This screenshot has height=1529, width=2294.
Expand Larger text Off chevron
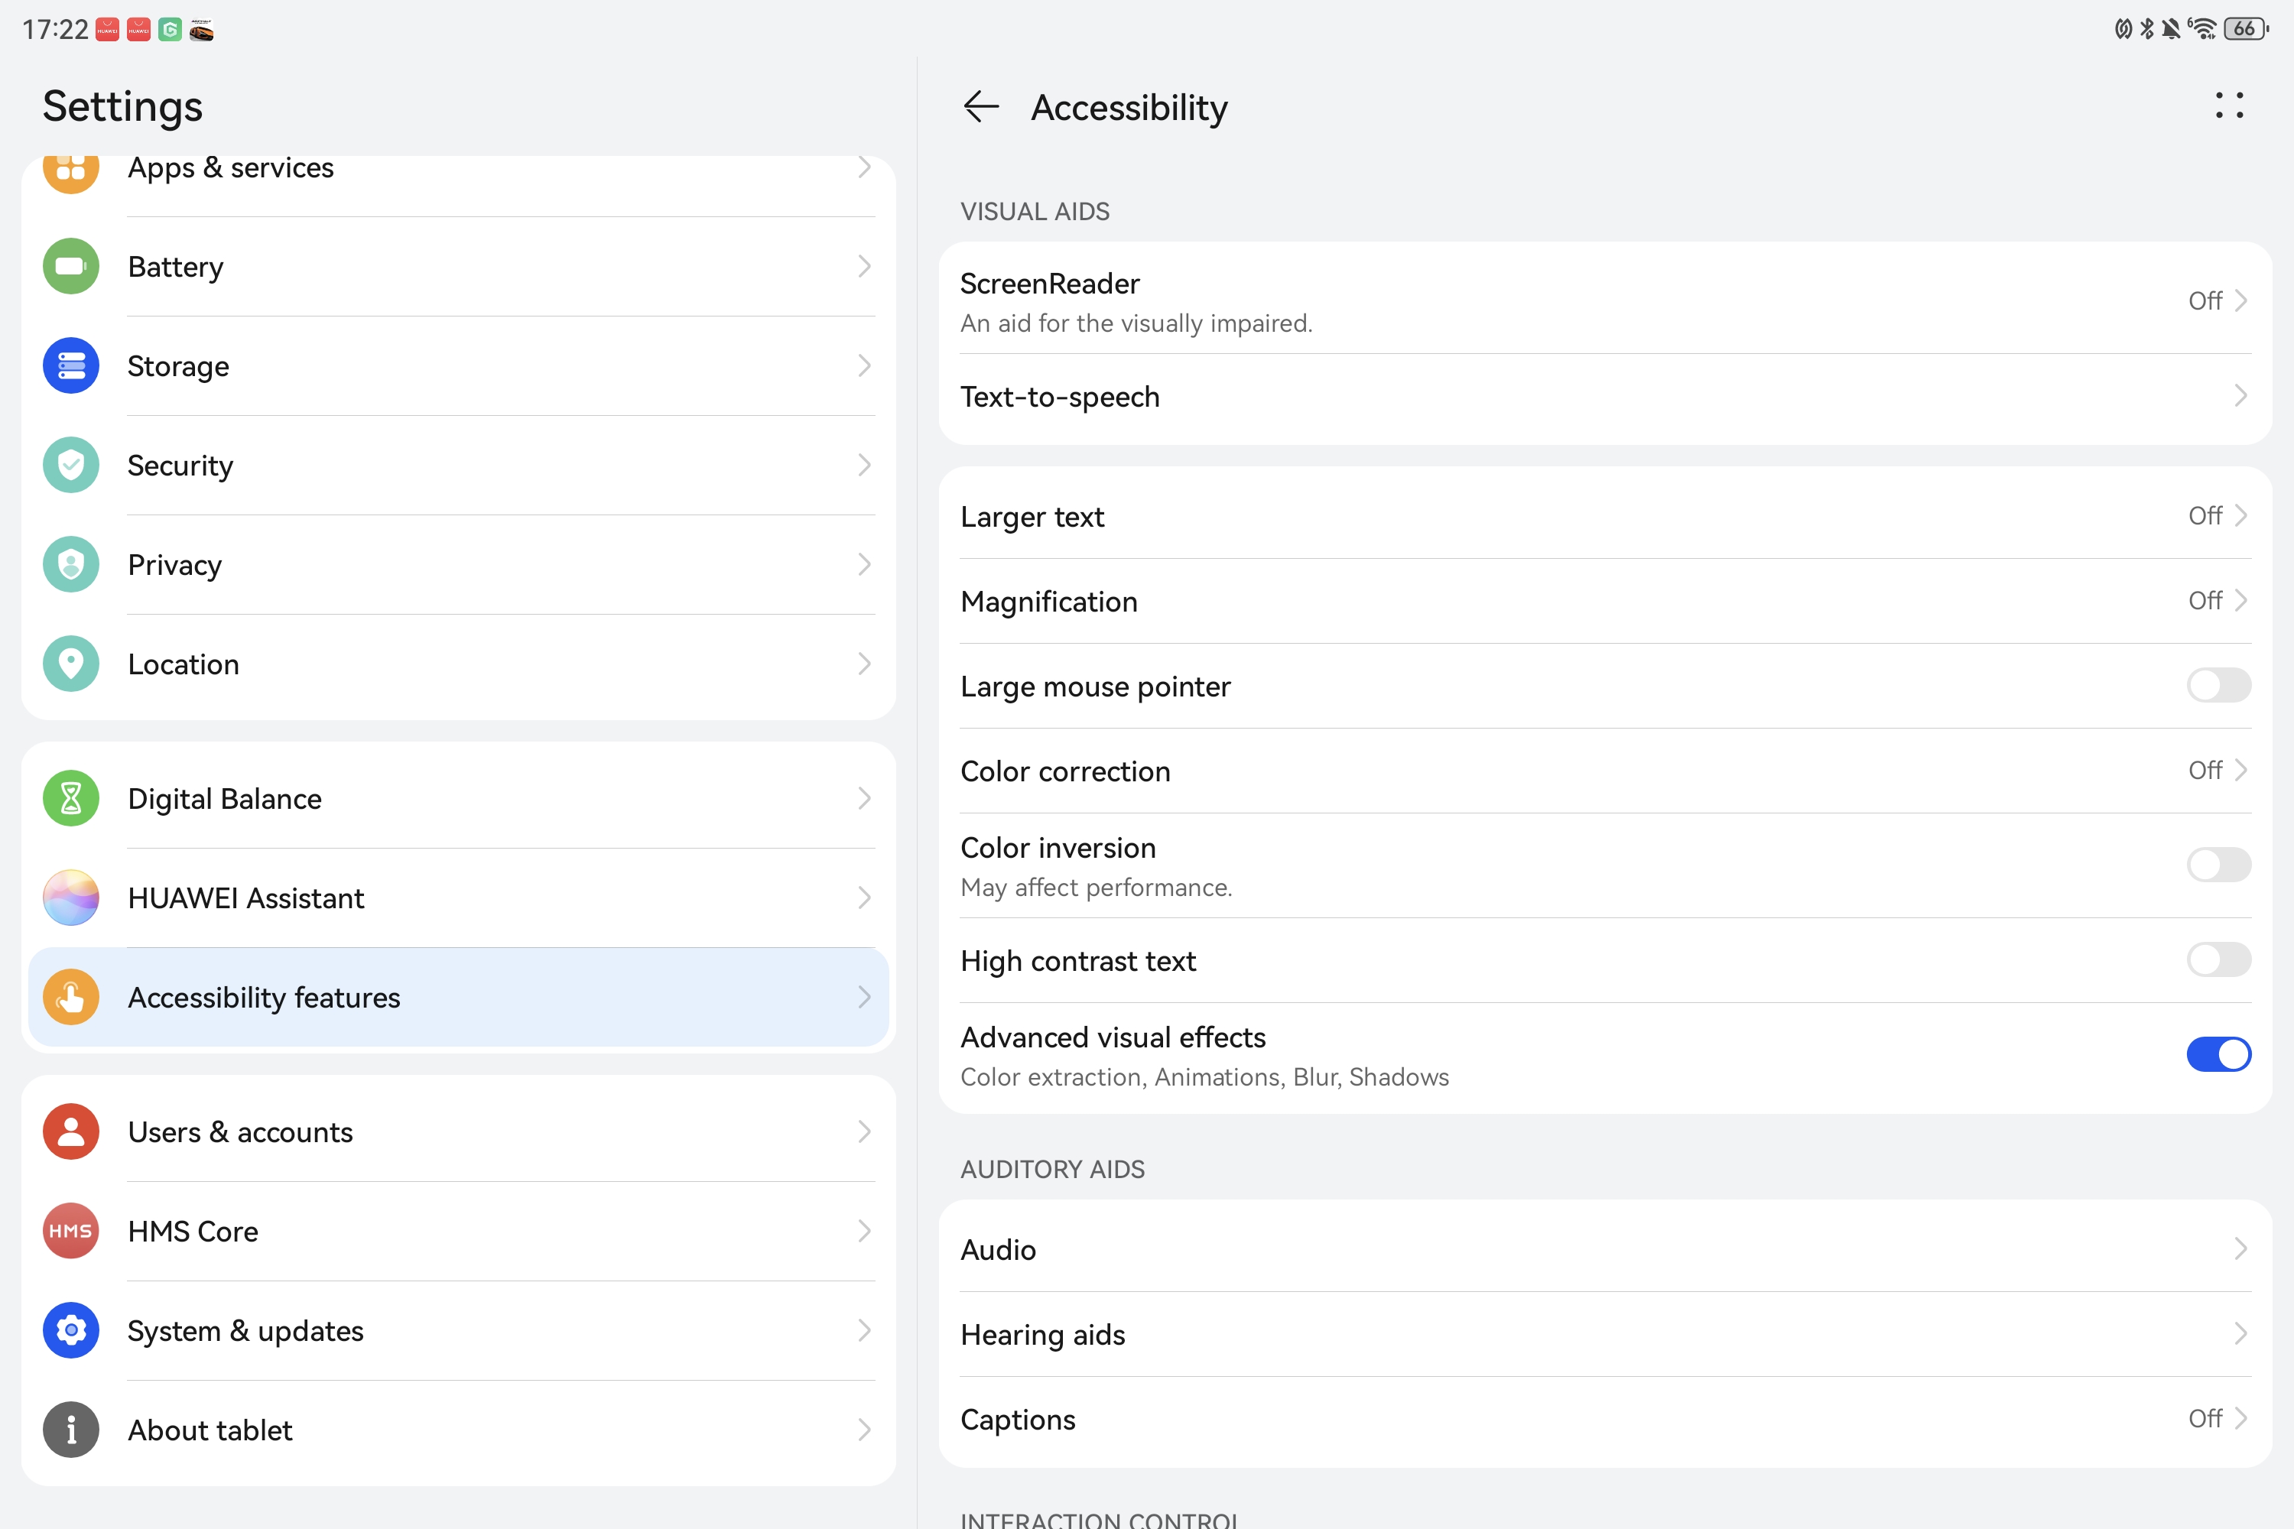[x=2217, y=516]
